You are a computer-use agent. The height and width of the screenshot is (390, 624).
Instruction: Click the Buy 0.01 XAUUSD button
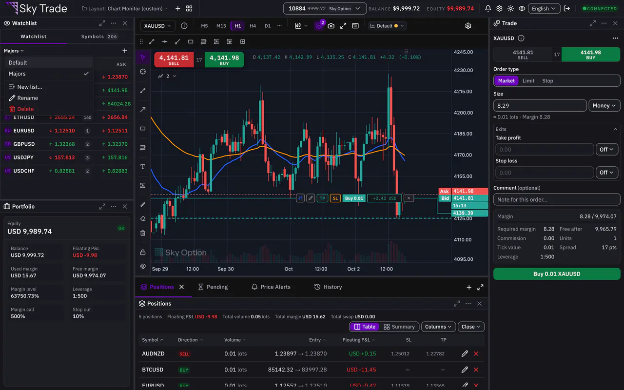[557, 274]
